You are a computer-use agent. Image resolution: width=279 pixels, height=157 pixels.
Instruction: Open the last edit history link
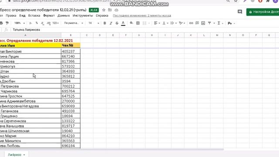[142, 16]
